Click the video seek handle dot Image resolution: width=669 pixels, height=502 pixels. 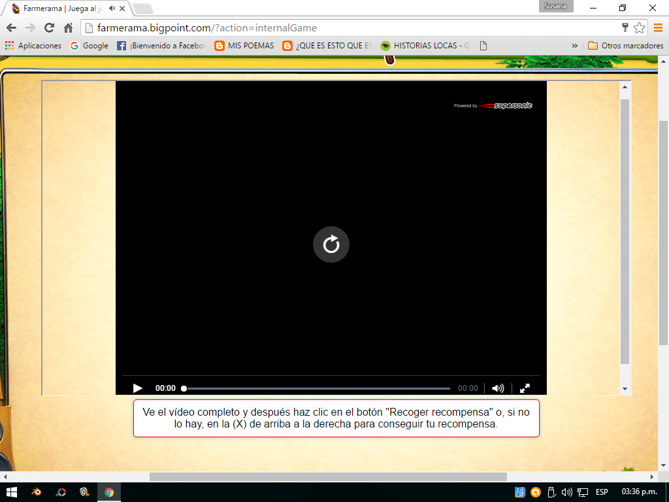(184, 388)
